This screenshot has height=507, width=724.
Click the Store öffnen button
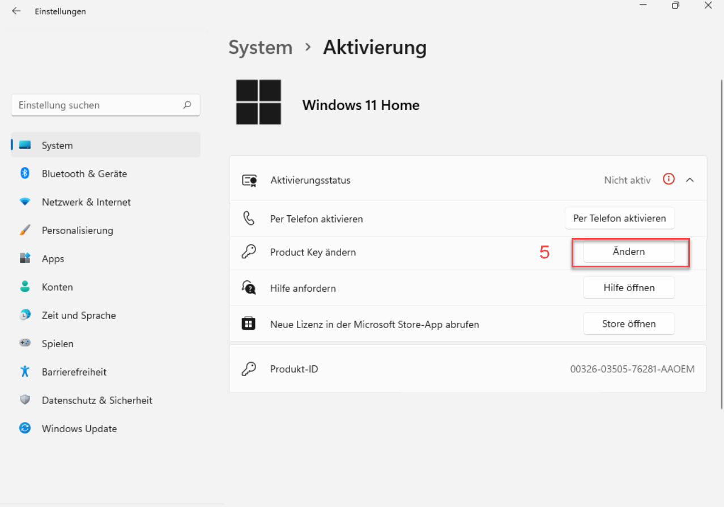[629, 323]
